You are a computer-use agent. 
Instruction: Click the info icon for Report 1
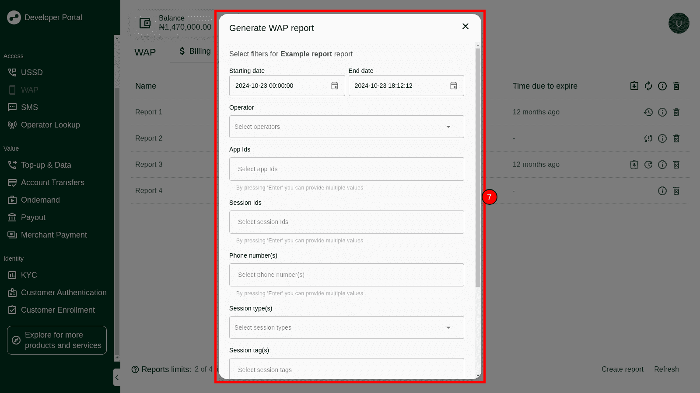point(662,112)
